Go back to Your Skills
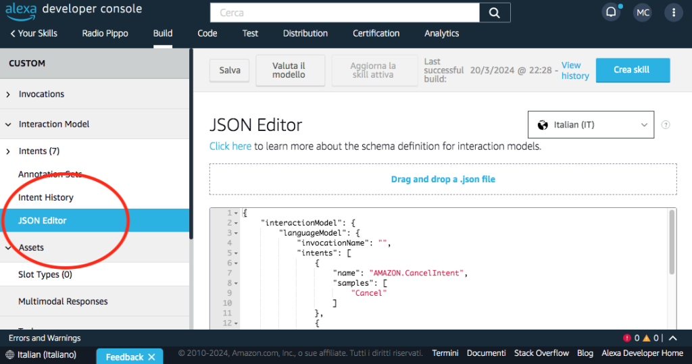692x364 pixels. (x=33, y=33)
